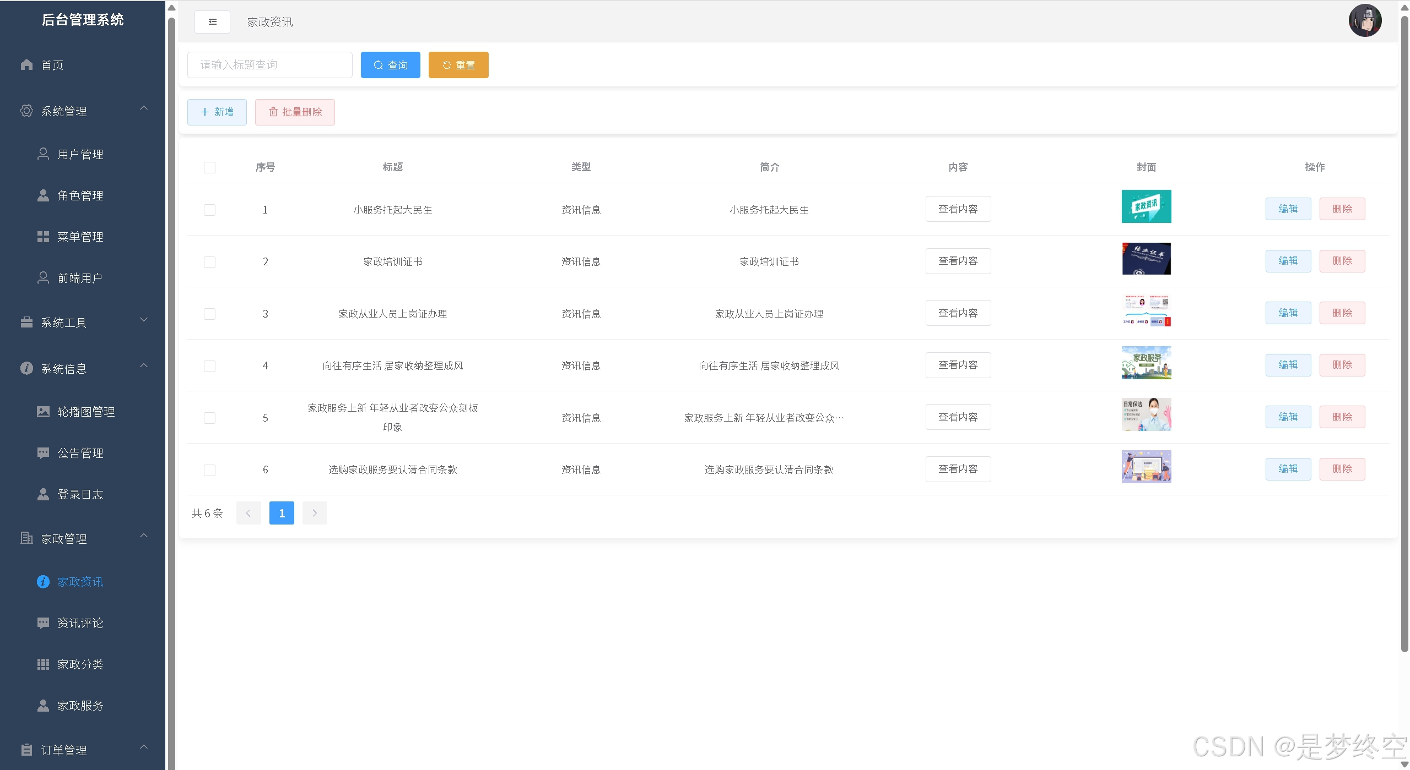Collapse the 家政管理 section chevron
Screen dimensions: 1410x770
point(144,536)
